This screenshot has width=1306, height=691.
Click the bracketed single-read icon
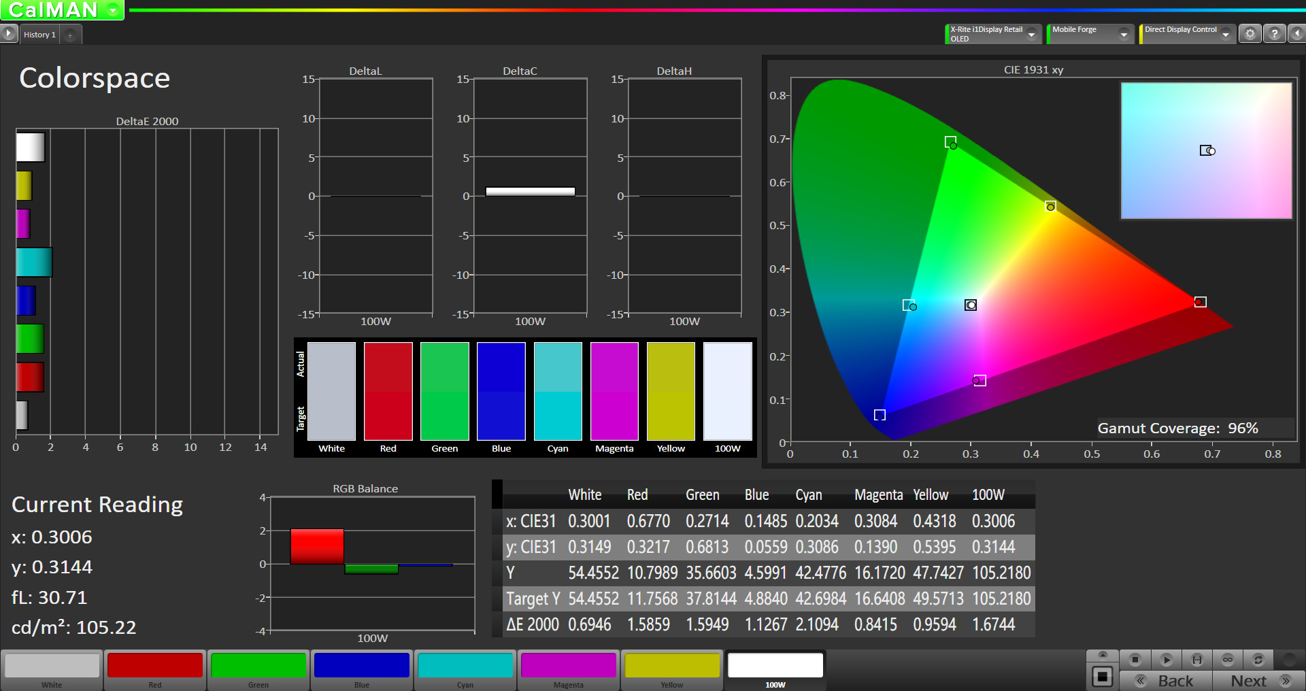tap(1197, 659)
